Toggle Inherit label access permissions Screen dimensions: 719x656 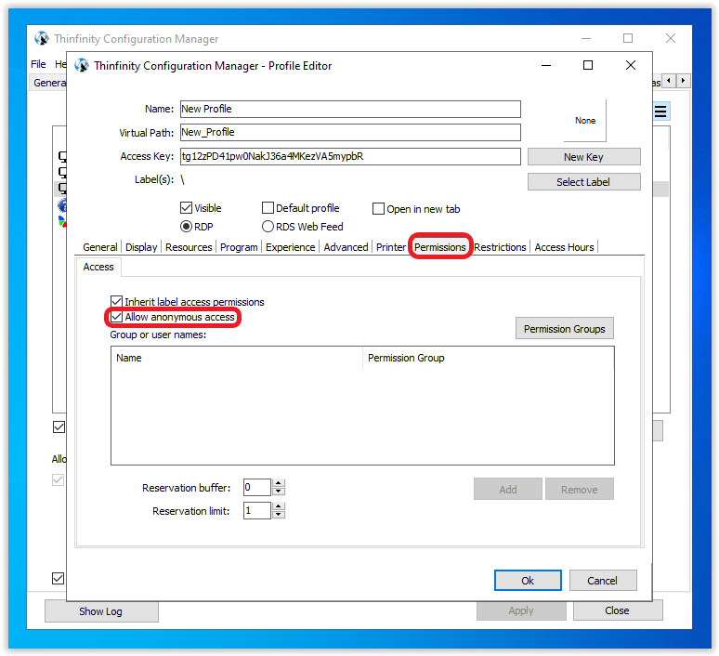click(x=116, y=301)
